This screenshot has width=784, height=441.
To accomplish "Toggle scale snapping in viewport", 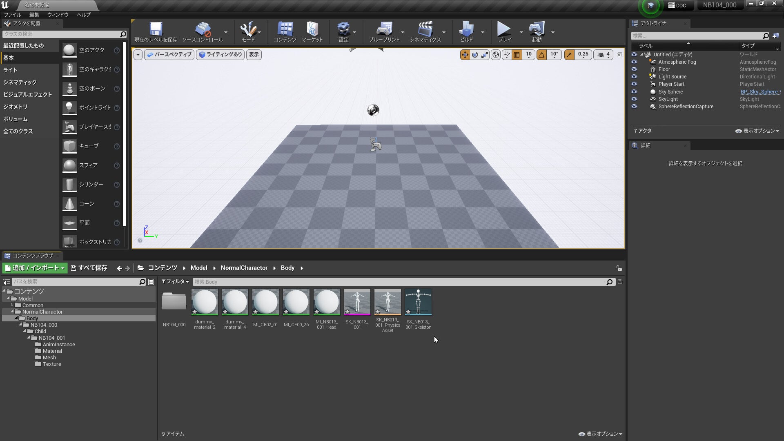I will pyautogui.click(x=569, y=55).
